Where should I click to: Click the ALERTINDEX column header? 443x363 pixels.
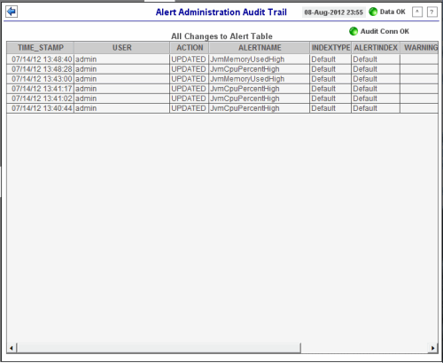coord(376,48)
